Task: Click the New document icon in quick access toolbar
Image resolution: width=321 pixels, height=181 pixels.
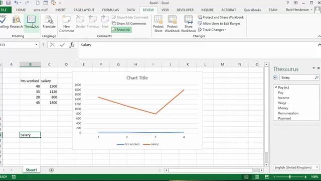Action: [x=38, y=3]
